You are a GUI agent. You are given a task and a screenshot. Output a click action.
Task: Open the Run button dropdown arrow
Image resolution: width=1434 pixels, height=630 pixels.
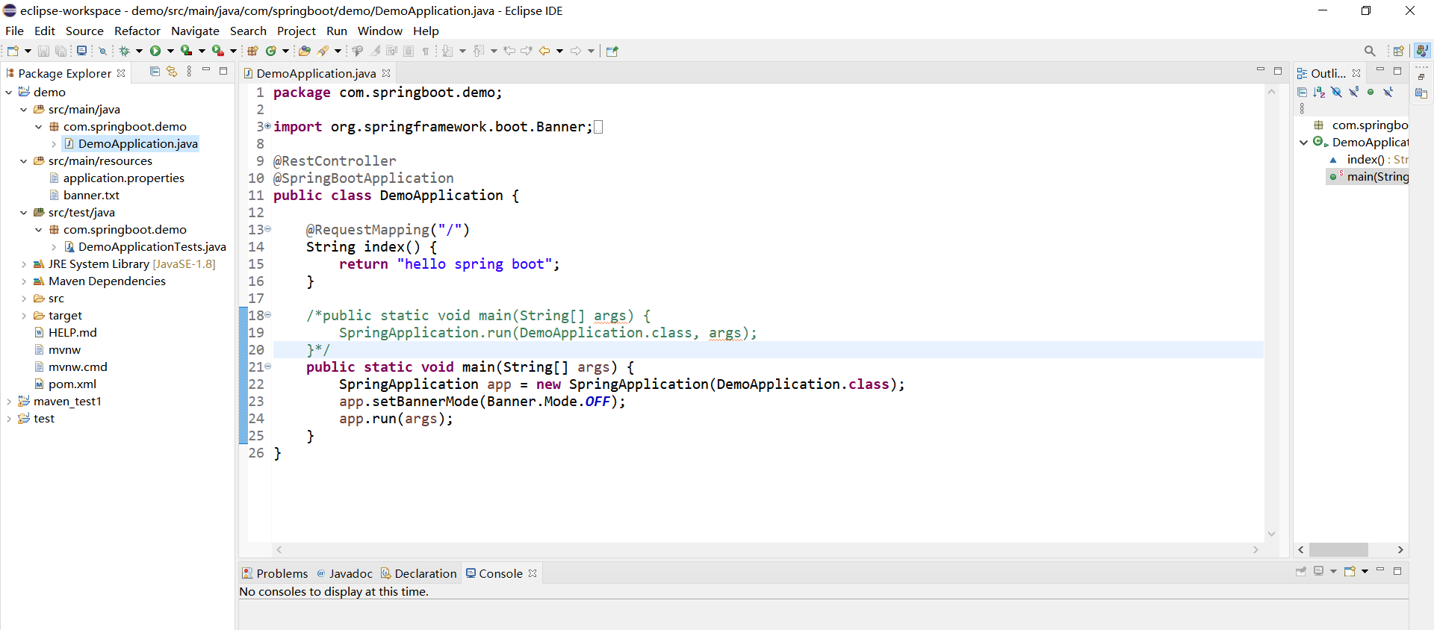click(170, 51)
